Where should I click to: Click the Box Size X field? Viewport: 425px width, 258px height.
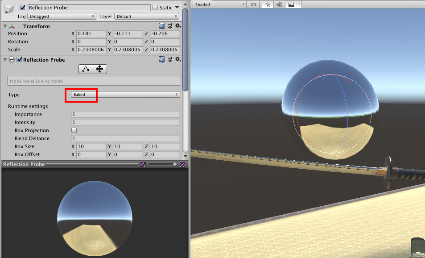(x=91, y=146)
